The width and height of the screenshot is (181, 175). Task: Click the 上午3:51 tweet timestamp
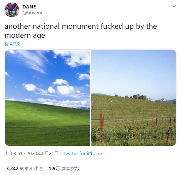pos(14,154)
